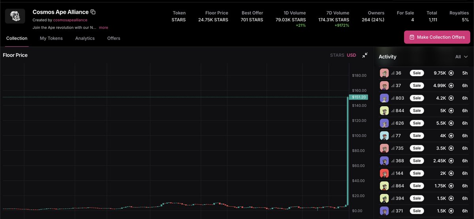Viewport: 474px width, 219px height.
Task: Click the Sale badge on the 9.75K row
Action: tap(417, 73)
